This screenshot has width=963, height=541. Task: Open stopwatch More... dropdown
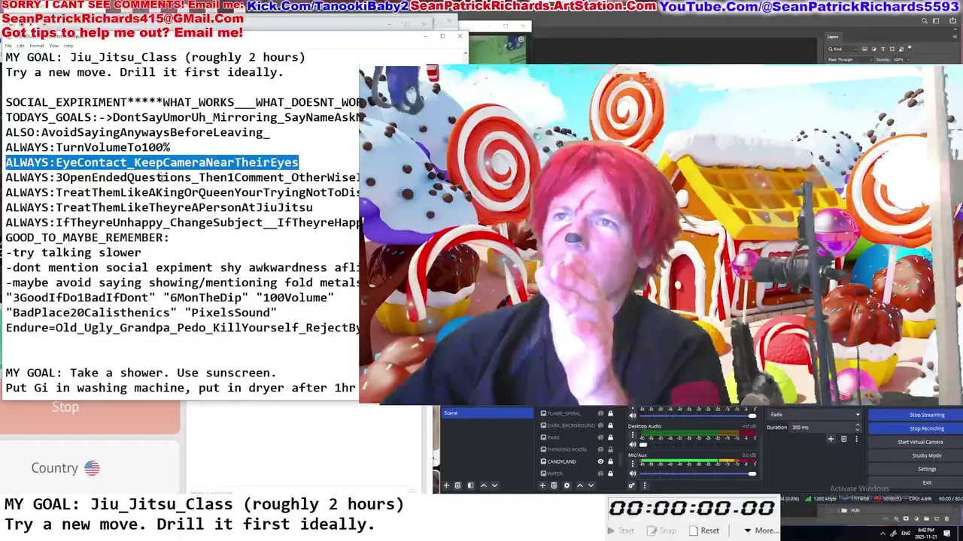click(761, 530)
